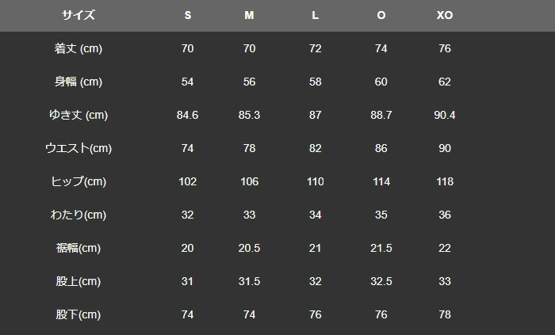555x335 pixels.
Task: Click the 着丈 (cm) row label
Action: click(x=78, y=48)
